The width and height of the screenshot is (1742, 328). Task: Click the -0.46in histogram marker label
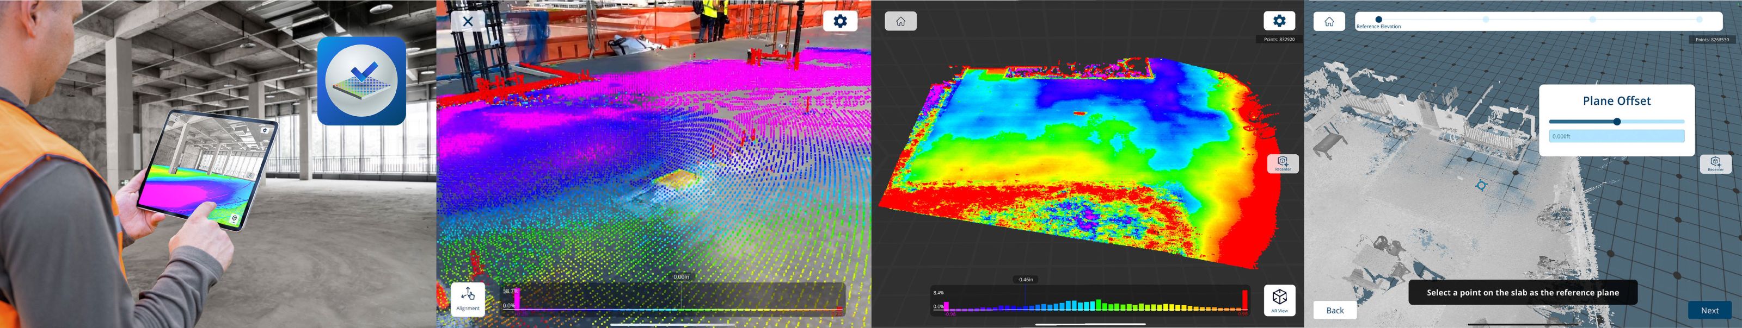pyautogui.click(x=1025, y=280)
